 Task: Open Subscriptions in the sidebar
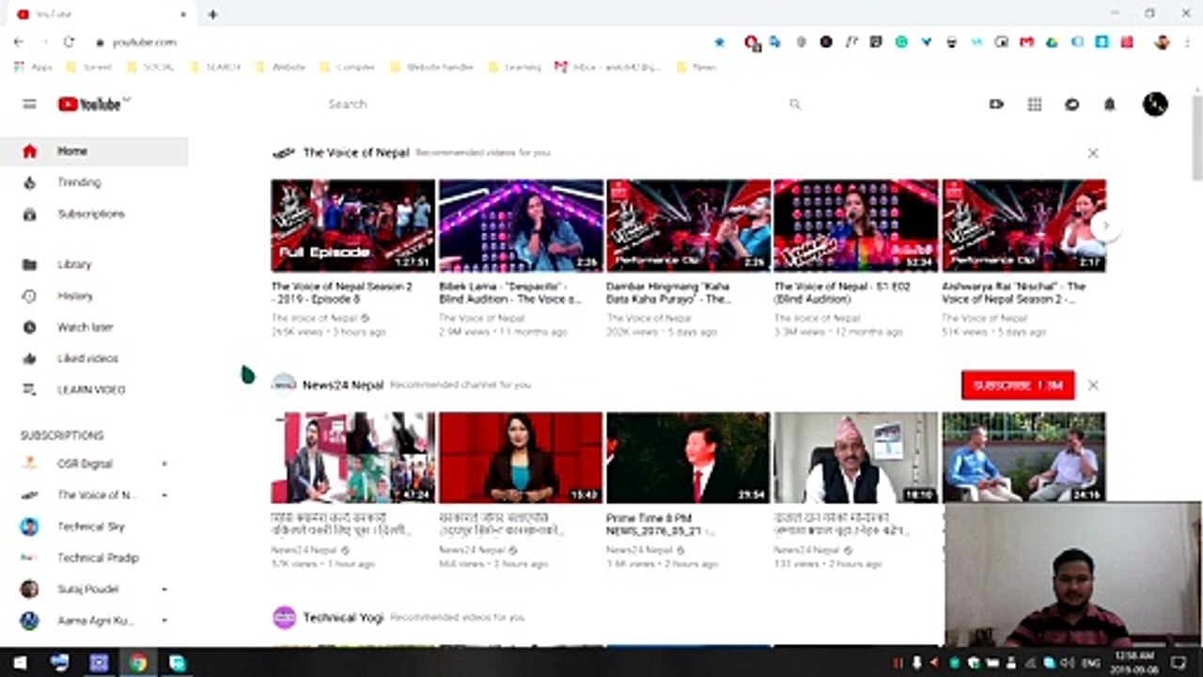pyautogui.click(x=94, y=214)
